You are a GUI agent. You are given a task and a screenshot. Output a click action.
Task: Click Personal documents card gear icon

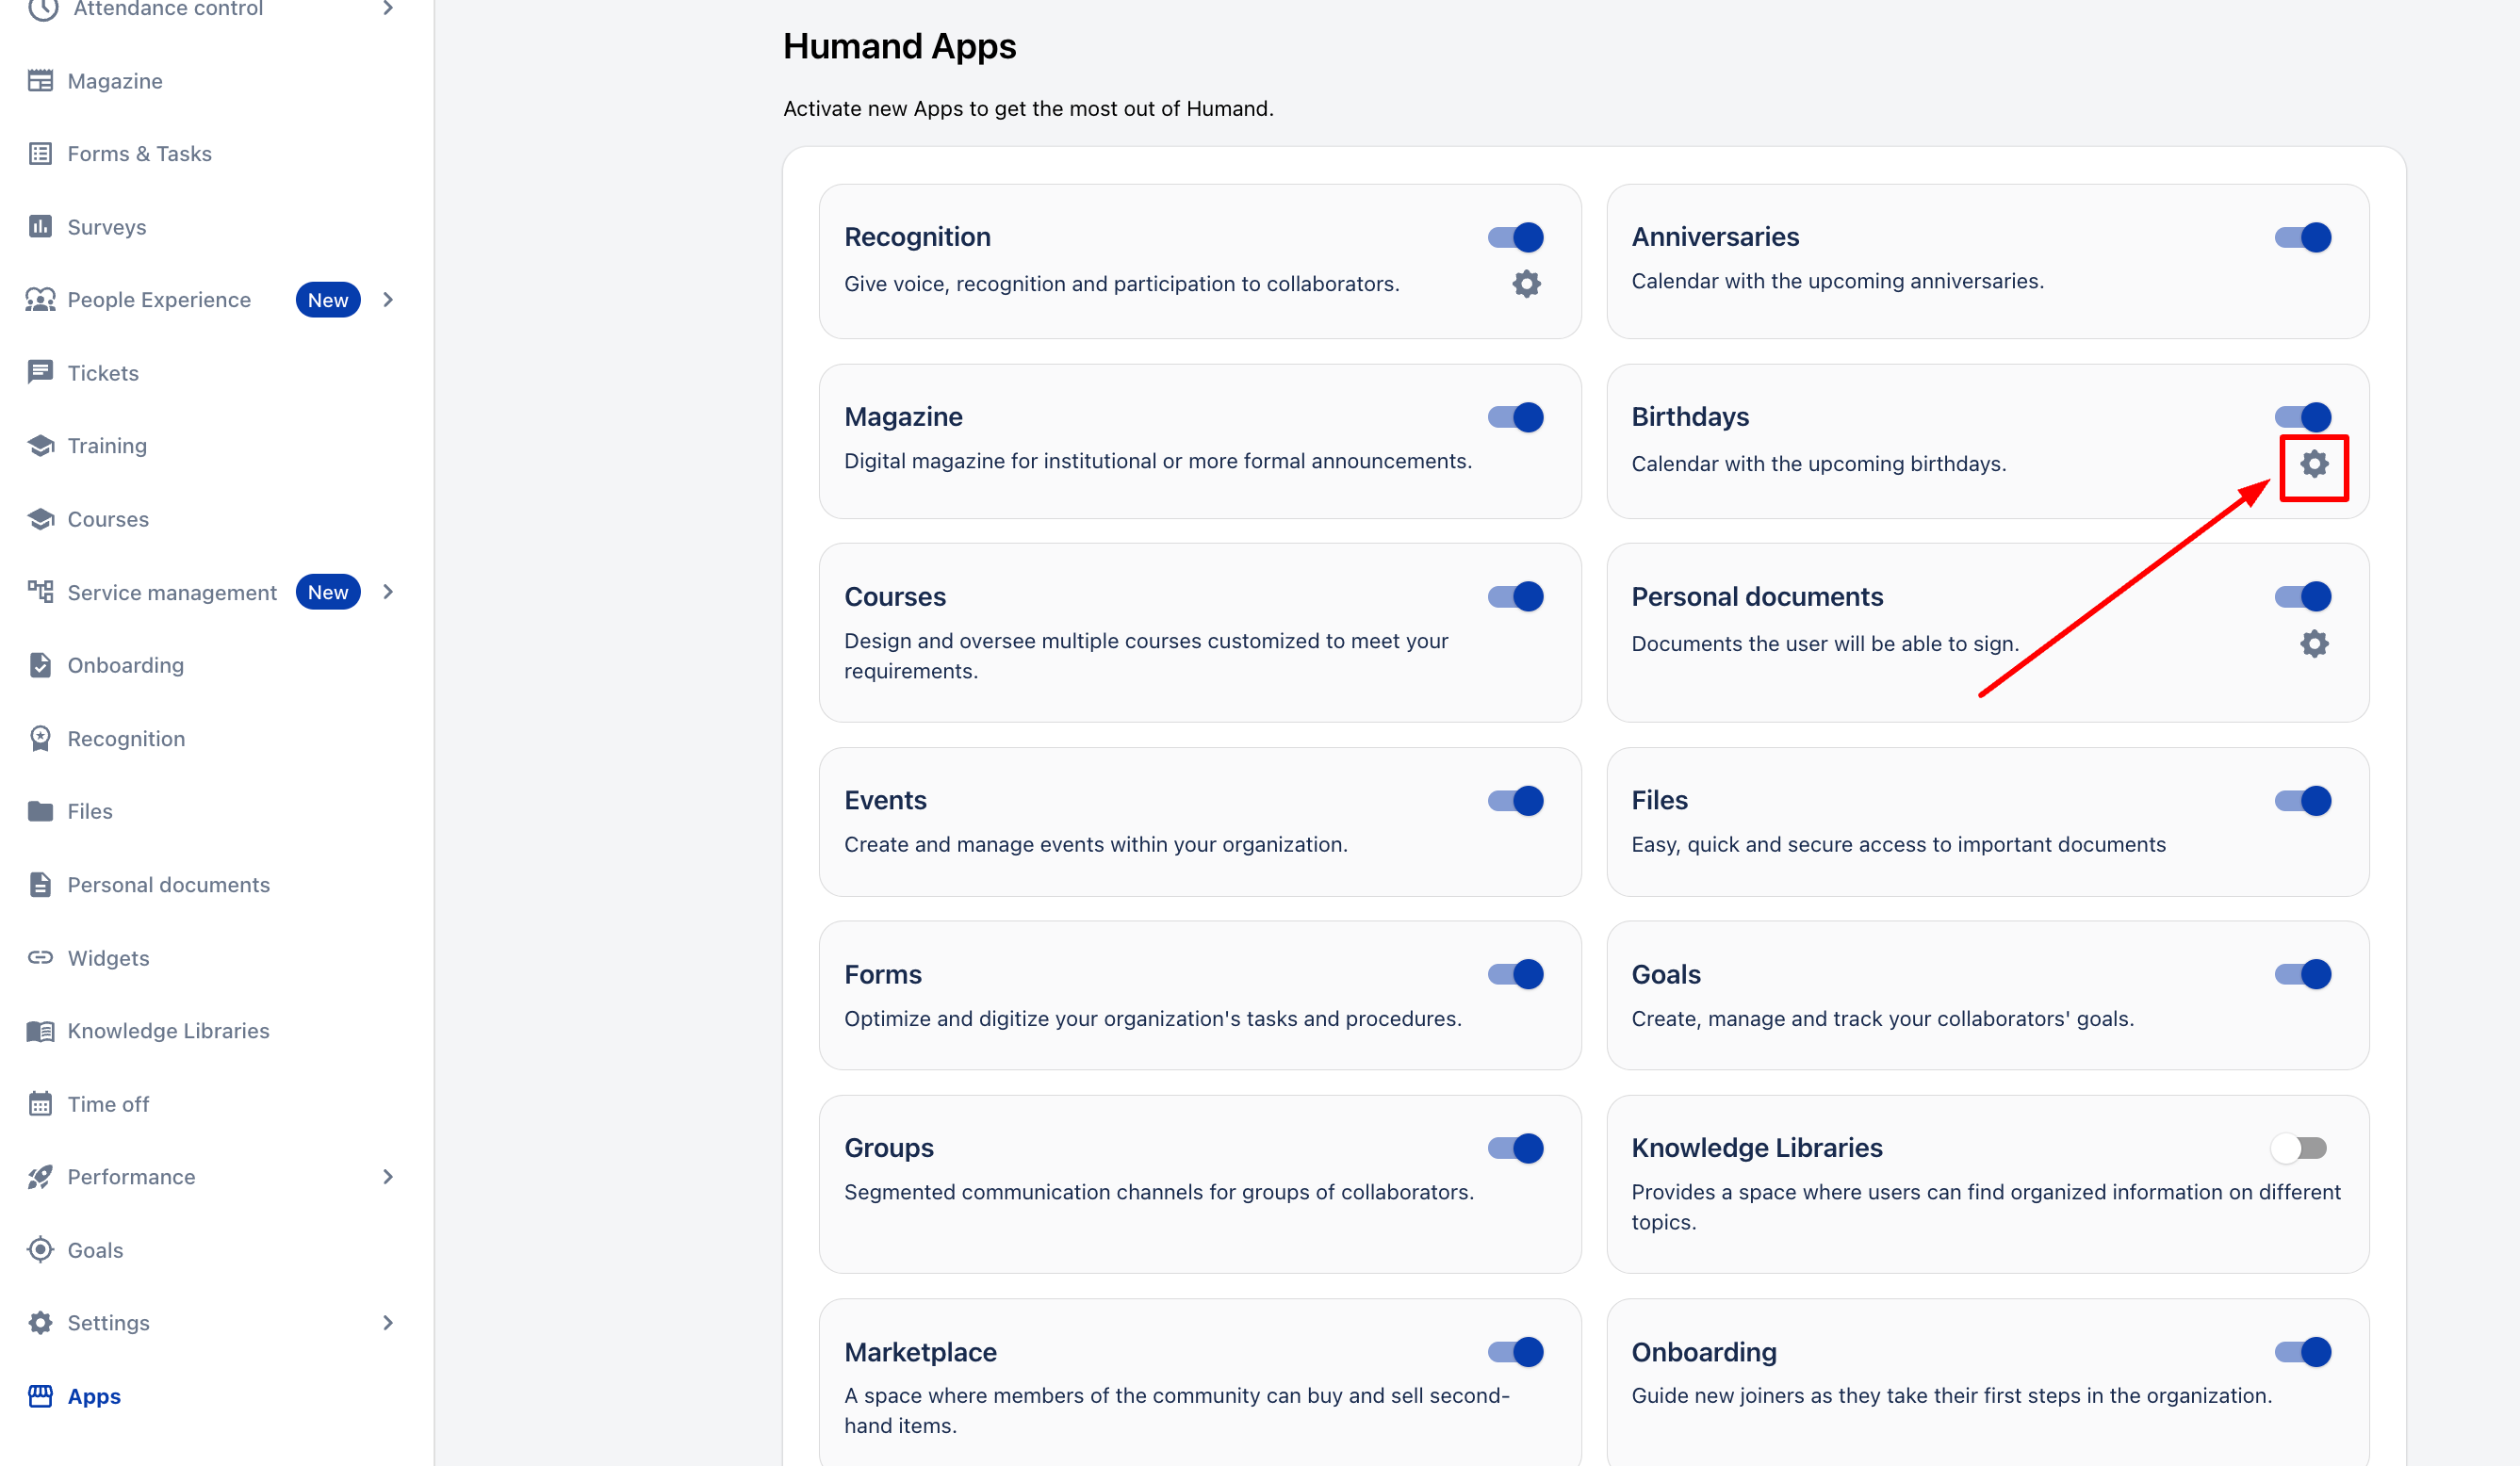(x=2314, y=643)
